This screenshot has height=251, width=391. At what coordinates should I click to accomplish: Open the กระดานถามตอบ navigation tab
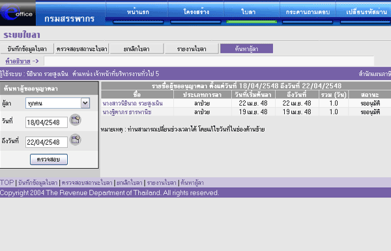308,12
